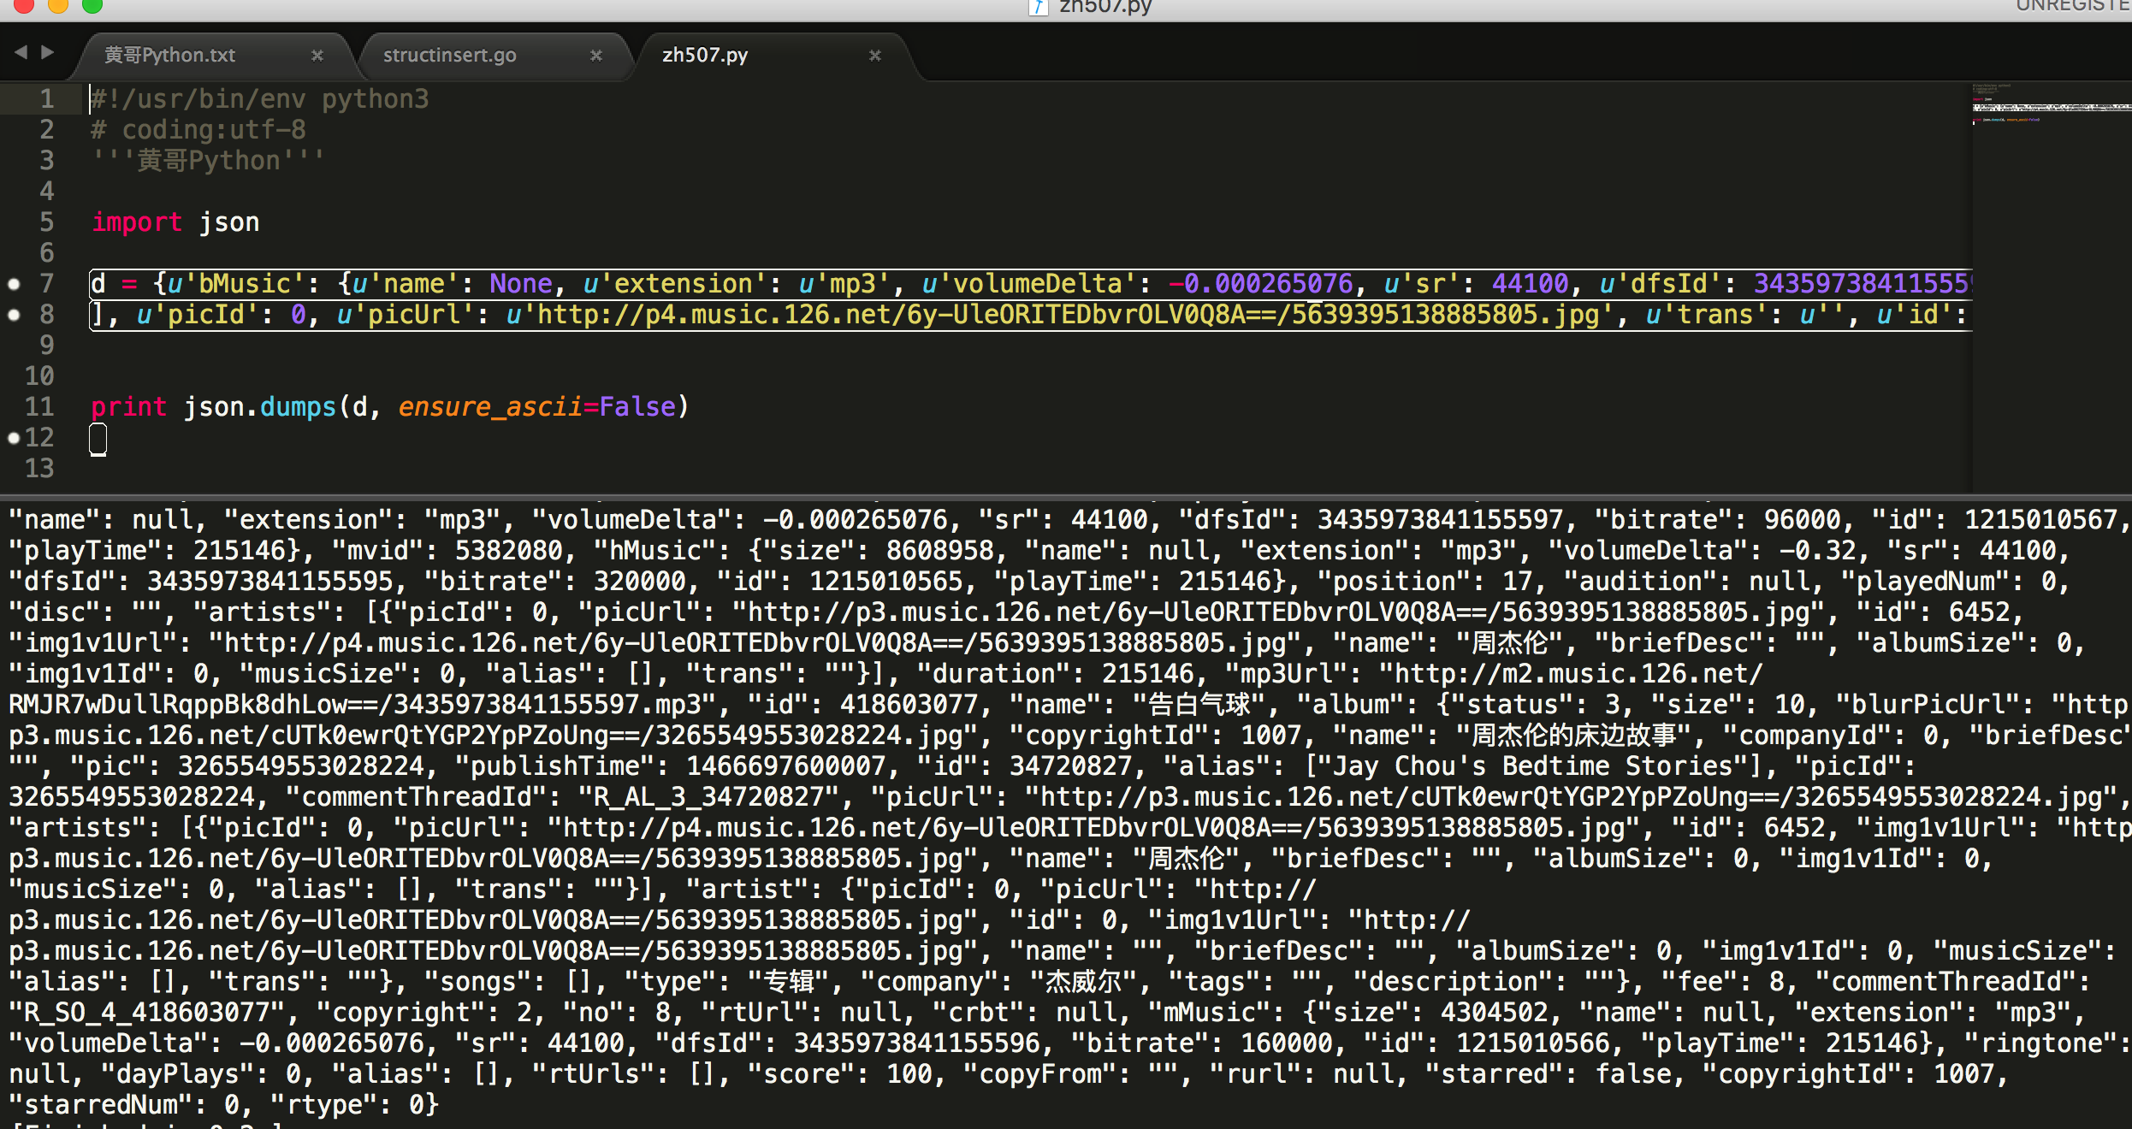
Task: Click the yellow minimize window button
Action: [58, 5]
